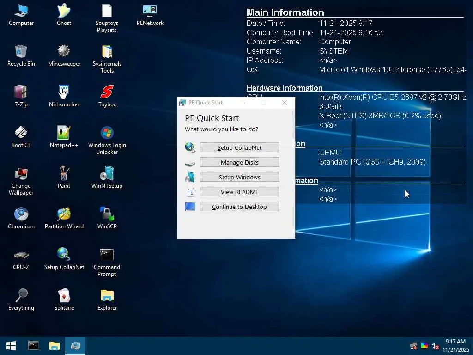Open the Computer desktop icon
The image size is (473, 355).
click(x=21, y=15)
